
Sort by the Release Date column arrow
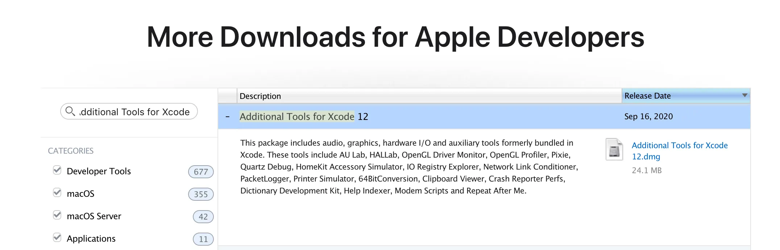(745, 95)
